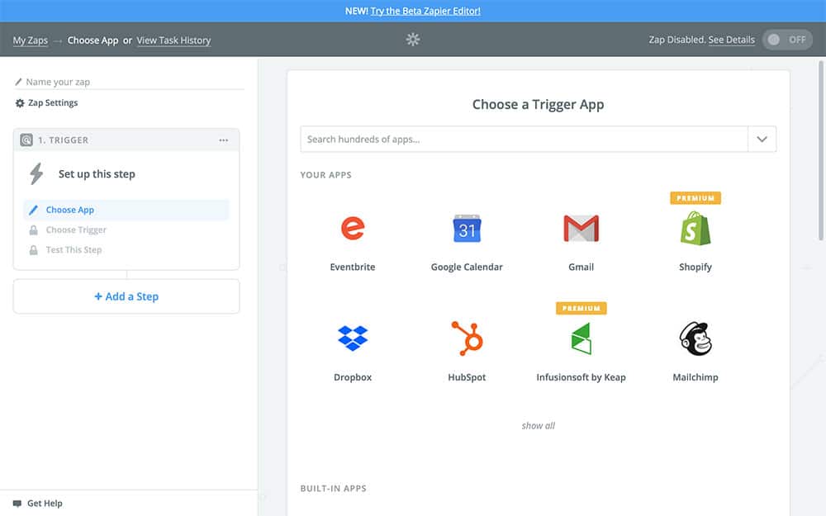Select the Choose App step
The width and height of the screenshot is (826, 516).
point(70,210)
